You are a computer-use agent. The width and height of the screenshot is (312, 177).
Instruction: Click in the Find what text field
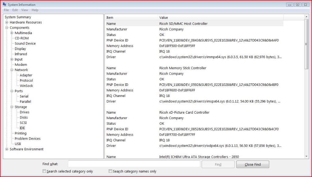click(x=134, y=164)
